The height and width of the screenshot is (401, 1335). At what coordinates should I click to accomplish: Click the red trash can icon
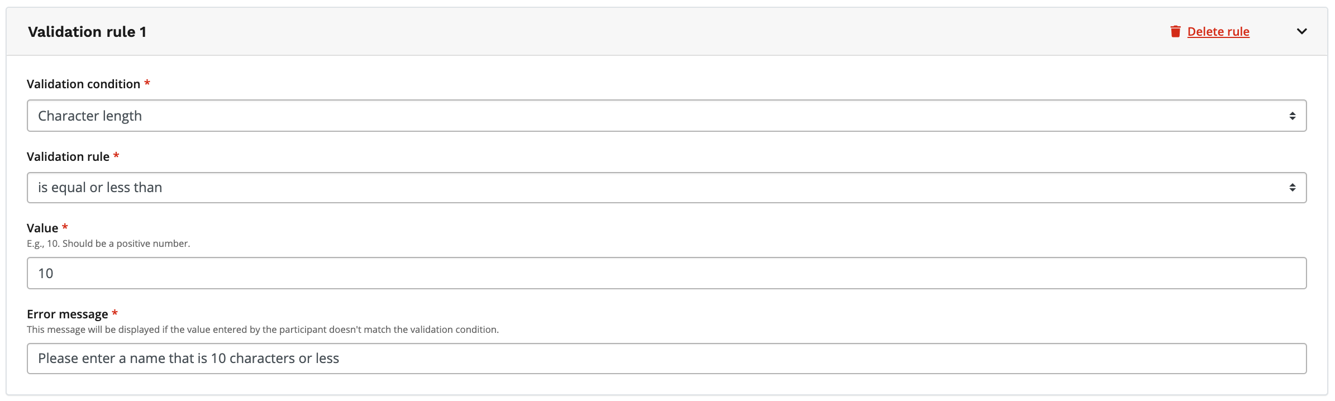(x=1175, y=32)
